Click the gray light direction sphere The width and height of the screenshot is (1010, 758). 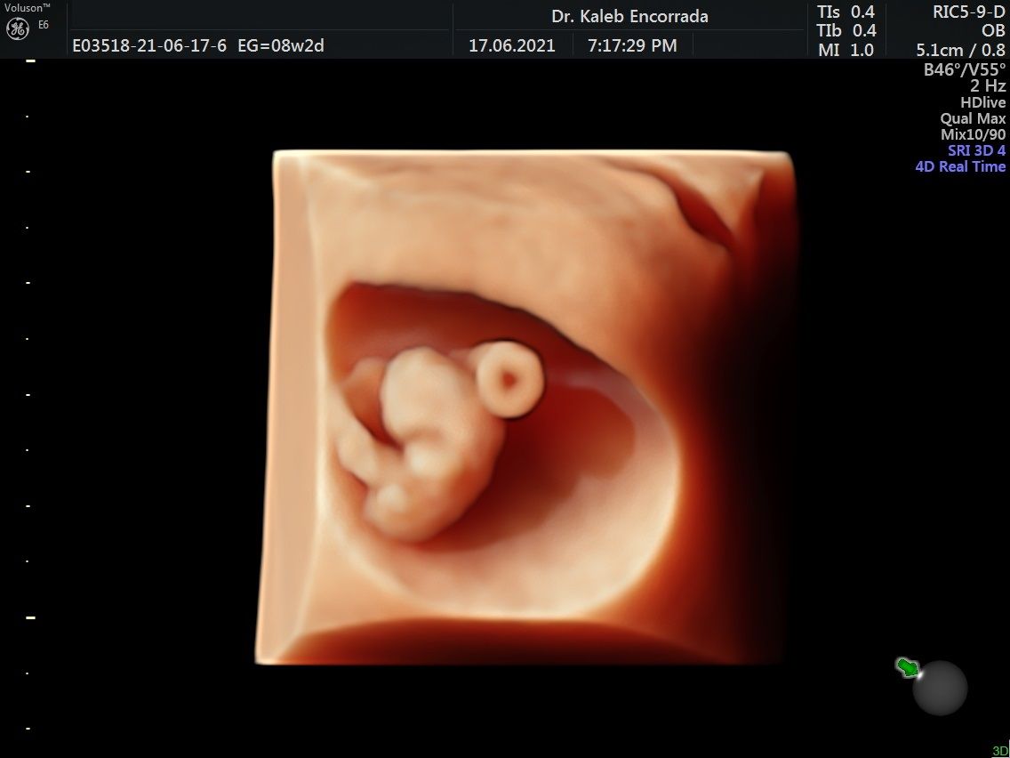[x=940, y=688]
